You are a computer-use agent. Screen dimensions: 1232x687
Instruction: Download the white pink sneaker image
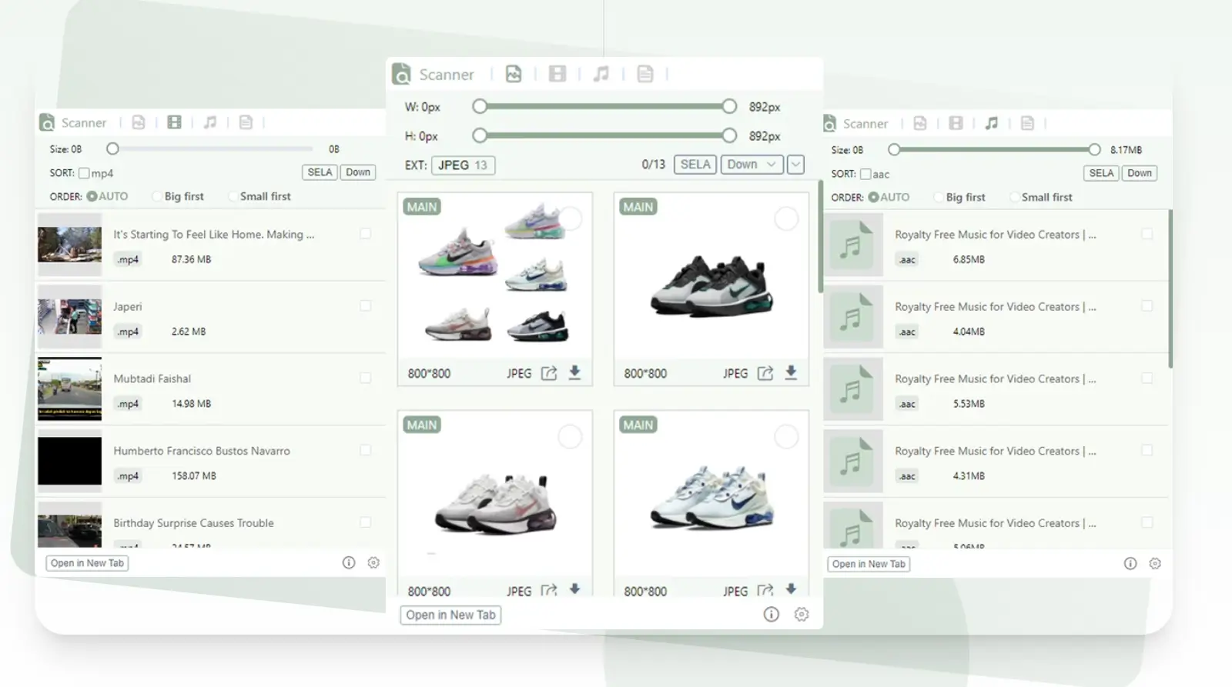click(574, 589)
